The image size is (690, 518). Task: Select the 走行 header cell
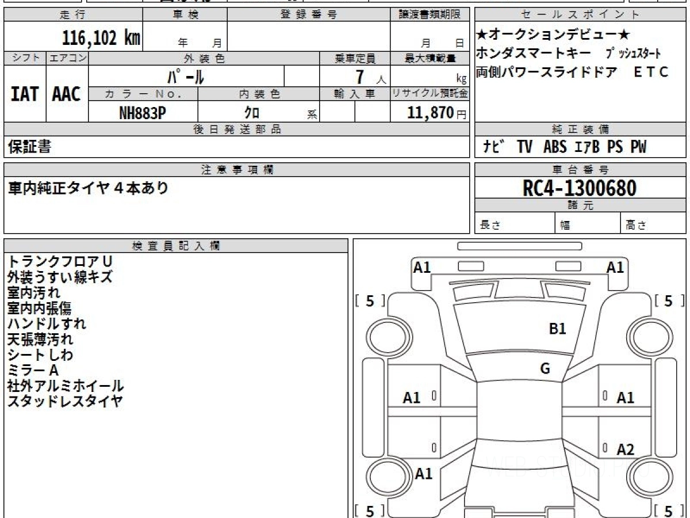coord(72,15)
